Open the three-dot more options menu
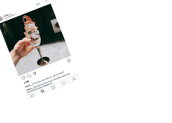Screen dimensions: 172x123 46,1
